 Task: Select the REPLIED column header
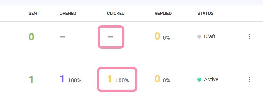163,13
